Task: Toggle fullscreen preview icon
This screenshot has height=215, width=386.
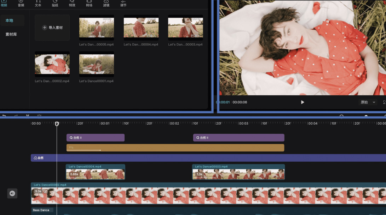Action: click(x=384, y=102)
